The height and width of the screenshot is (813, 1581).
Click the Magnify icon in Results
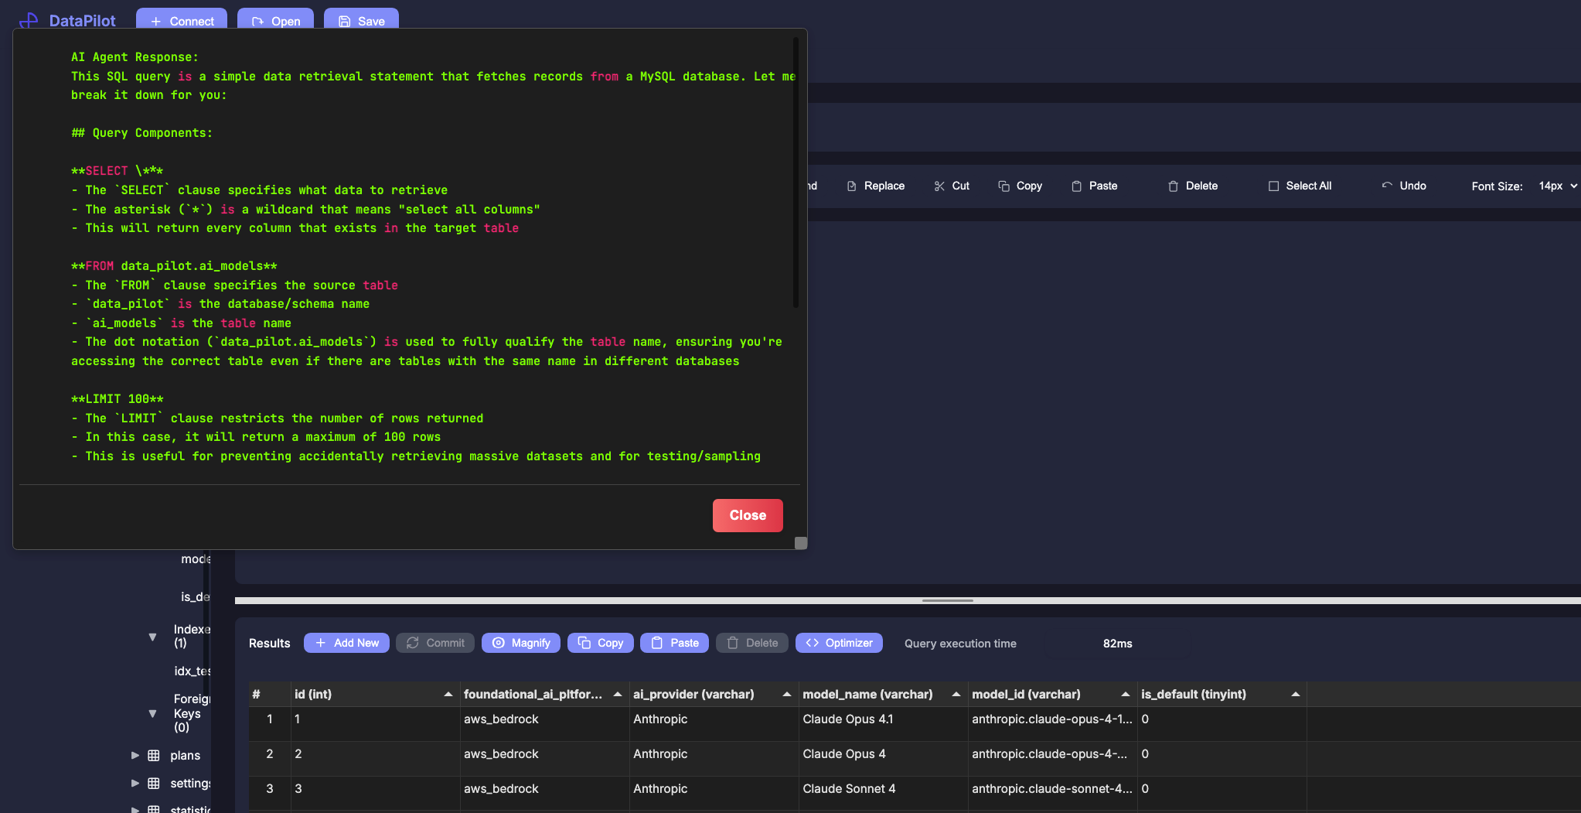(x=499, y=643)
